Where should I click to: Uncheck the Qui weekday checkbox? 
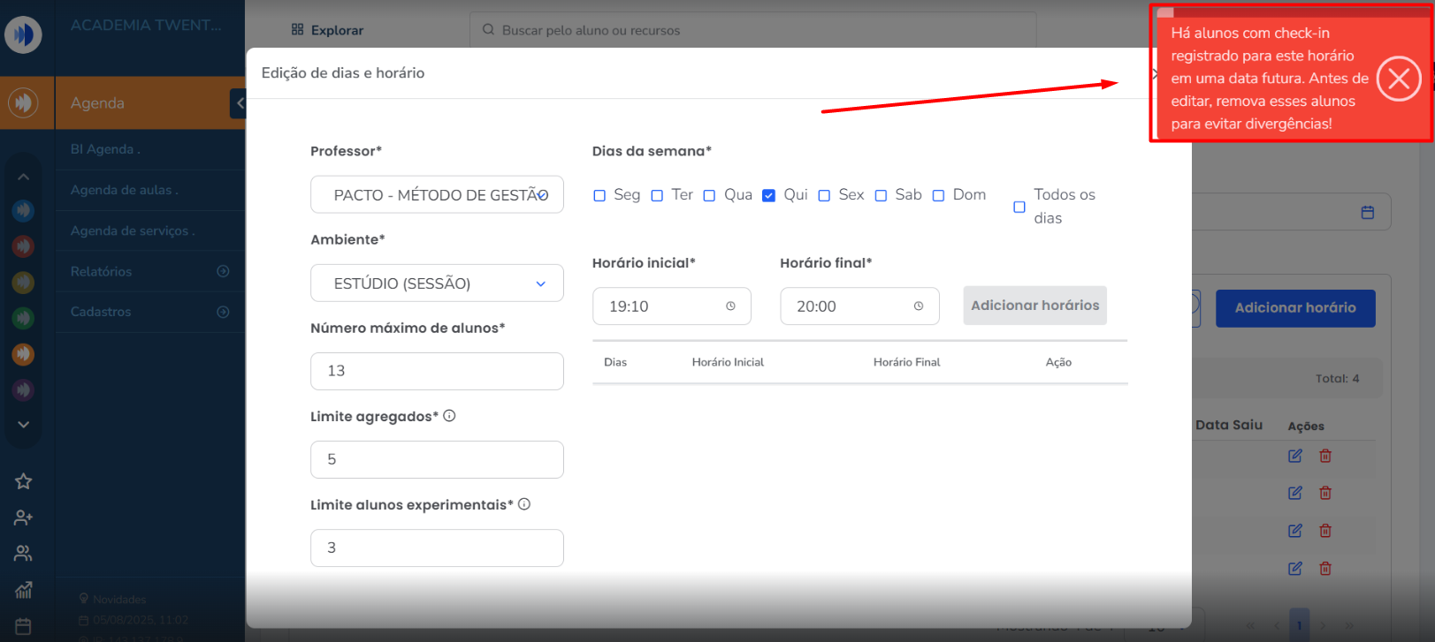768,195
